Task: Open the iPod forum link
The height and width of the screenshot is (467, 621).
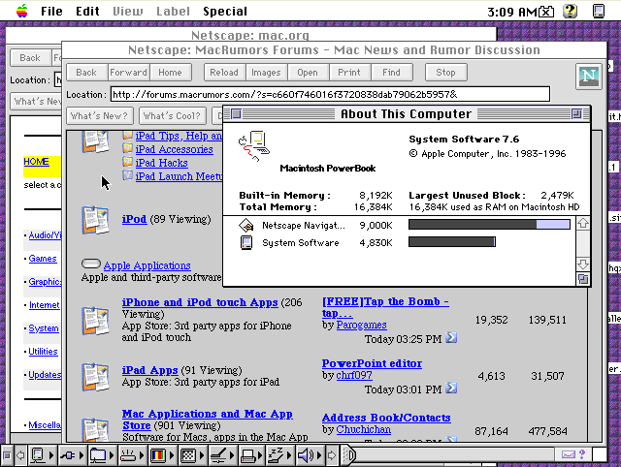Action: pyautogui.click(x=134, y=219)
